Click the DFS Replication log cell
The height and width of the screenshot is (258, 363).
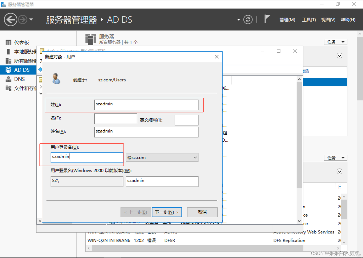tap(289, 240)
